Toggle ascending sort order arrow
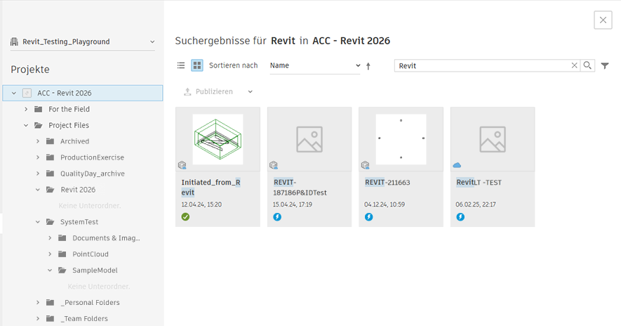 point(368,66)
